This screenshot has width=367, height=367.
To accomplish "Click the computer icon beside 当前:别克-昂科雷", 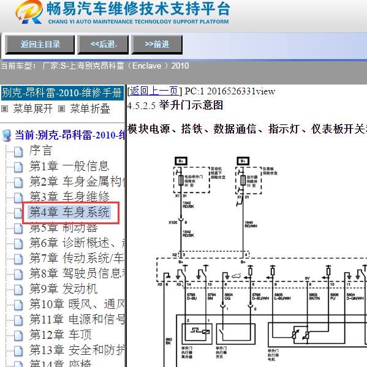I will click(x=6, y=136).
